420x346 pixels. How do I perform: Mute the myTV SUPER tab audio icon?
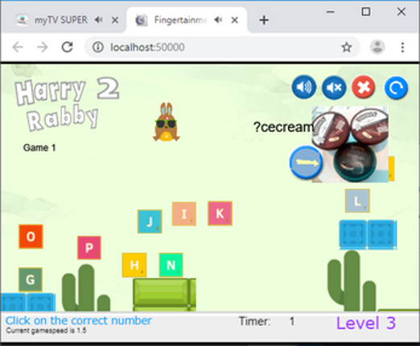tap(99, 19)
